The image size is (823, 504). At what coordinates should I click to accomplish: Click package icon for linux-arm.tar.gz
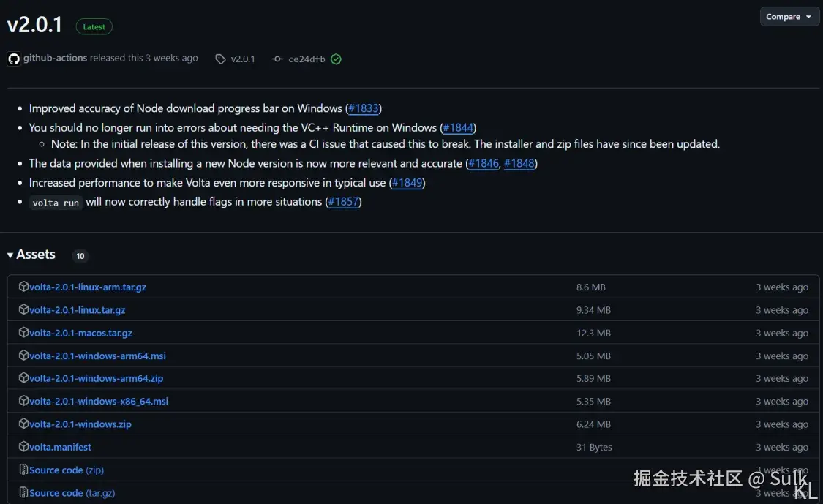click(23, 286)
